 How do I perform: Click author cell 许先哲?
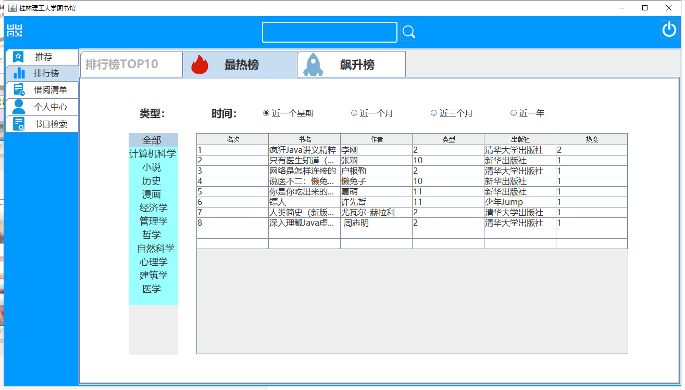pos(377,202)
